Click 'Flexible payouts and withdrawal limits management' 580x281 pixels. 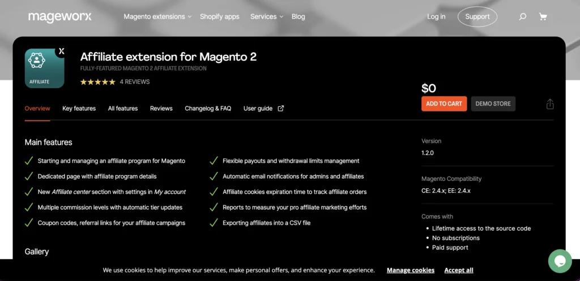pos(291,161)
